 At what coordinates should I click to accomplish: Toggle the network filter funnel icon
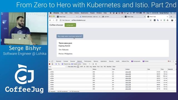tap(56, 64)
